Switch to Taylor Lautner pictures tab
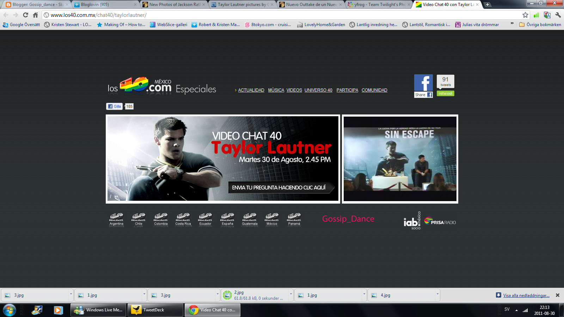 coord(242,5)
